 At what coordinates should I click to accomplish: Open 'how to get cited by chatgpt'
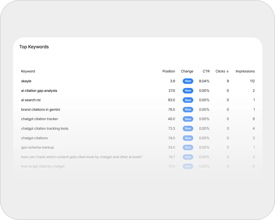(x=43, y=166)
